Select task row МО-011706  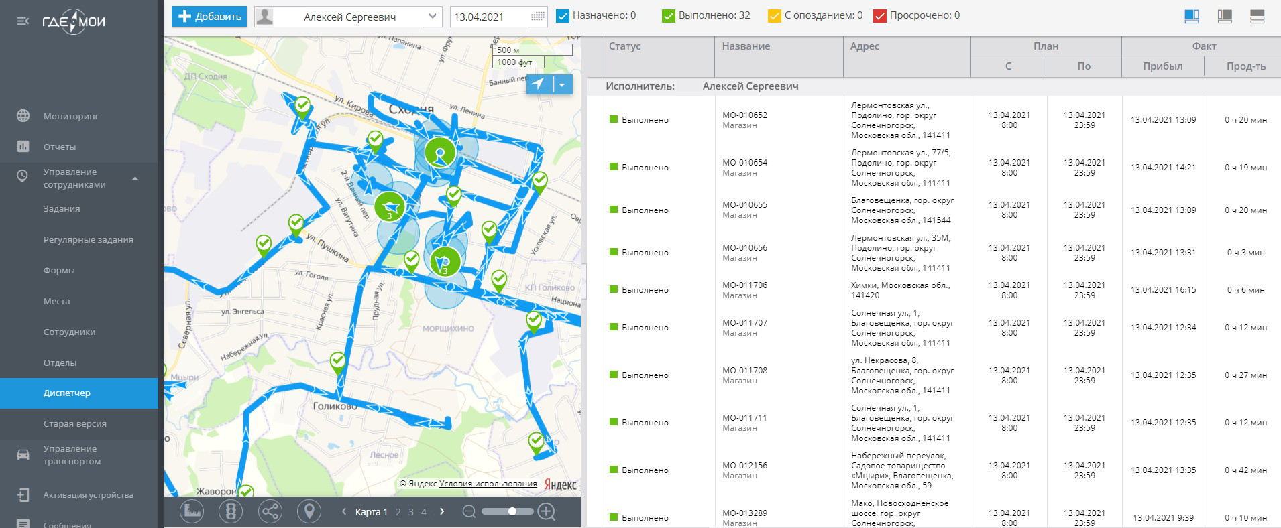click(x=934, y=290)
